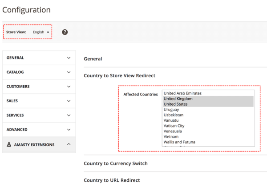Choose Vatican City from the countries list
This screenshot has width=267, height=191.
pos(174,126)
